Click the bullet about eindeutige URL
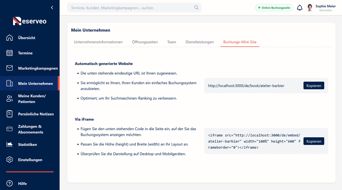This screenshot has height=190, width=342. point(129,73)
